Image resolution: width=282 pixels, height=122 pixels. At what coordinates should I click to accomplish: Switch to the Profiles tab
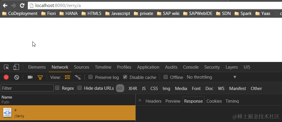[124, 67]
